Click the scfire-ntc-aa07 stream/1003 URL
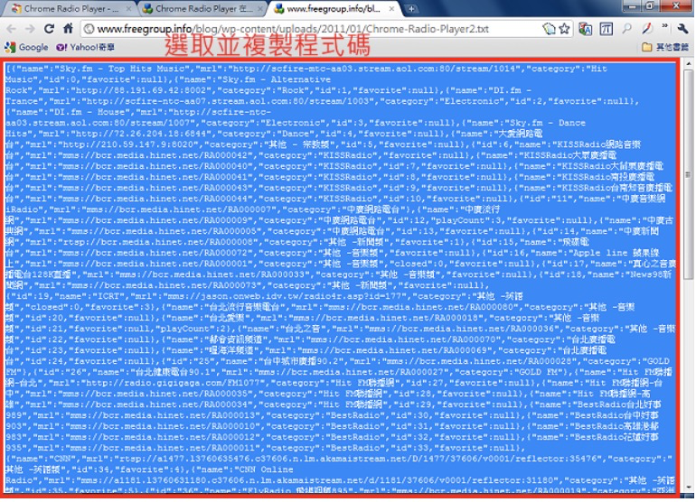 pyautogui.click(x=223, y=101)
